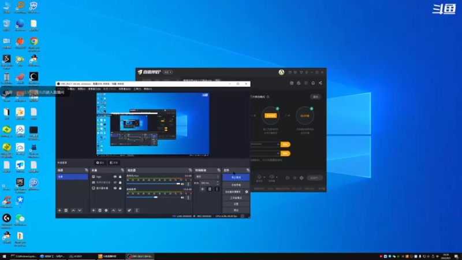Hide the logo source
Image resolution: width=462 pixels, height=260 pixels.
115,177
